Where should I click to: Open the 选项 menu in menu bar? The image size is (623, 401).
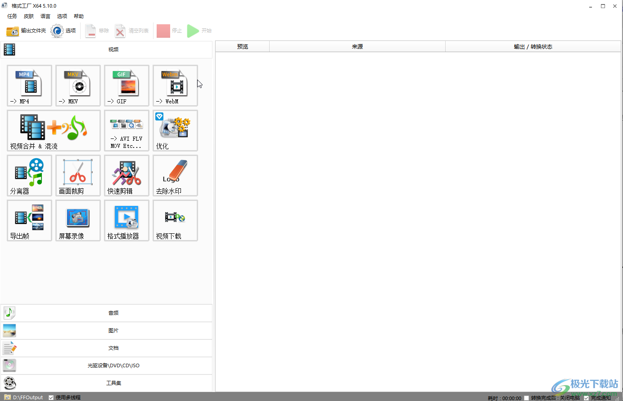62,16
